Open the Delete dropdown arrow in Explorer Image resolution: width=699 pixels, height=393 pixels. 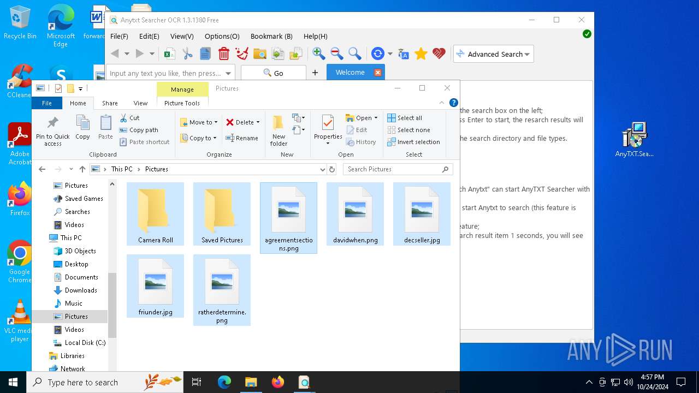[258, 122]
